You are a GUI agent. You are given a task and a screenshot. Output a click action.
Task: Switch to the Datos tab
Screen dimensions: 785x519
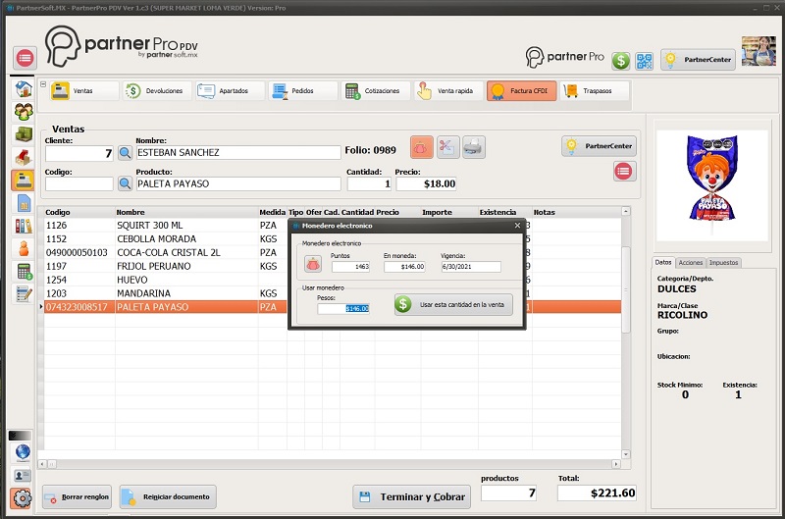(x=663, y=262)
